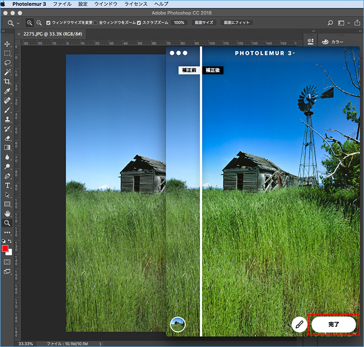Click the zoom-in magnifier in options bar
364x347 pixels.
(30, 23)
